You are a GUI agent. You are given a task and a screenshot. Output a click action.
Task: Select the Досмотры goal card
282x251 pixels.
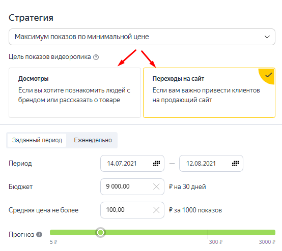click(x=75, y=92)
